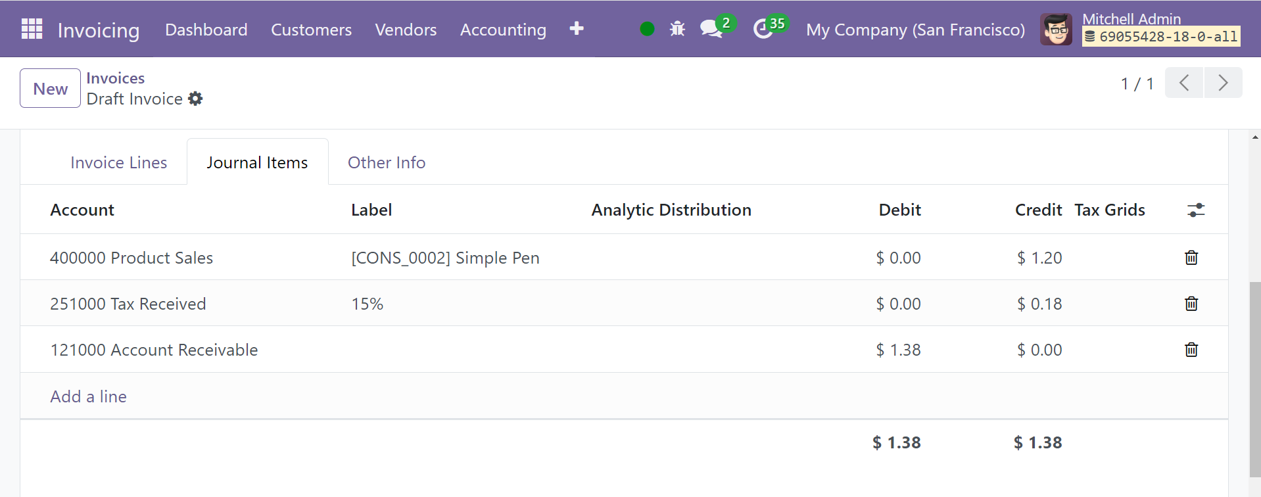The height and width of the screenshot is (497, 1261).
Task: Delete the Product Sales journal line
Action: [x=1191, y=258]
